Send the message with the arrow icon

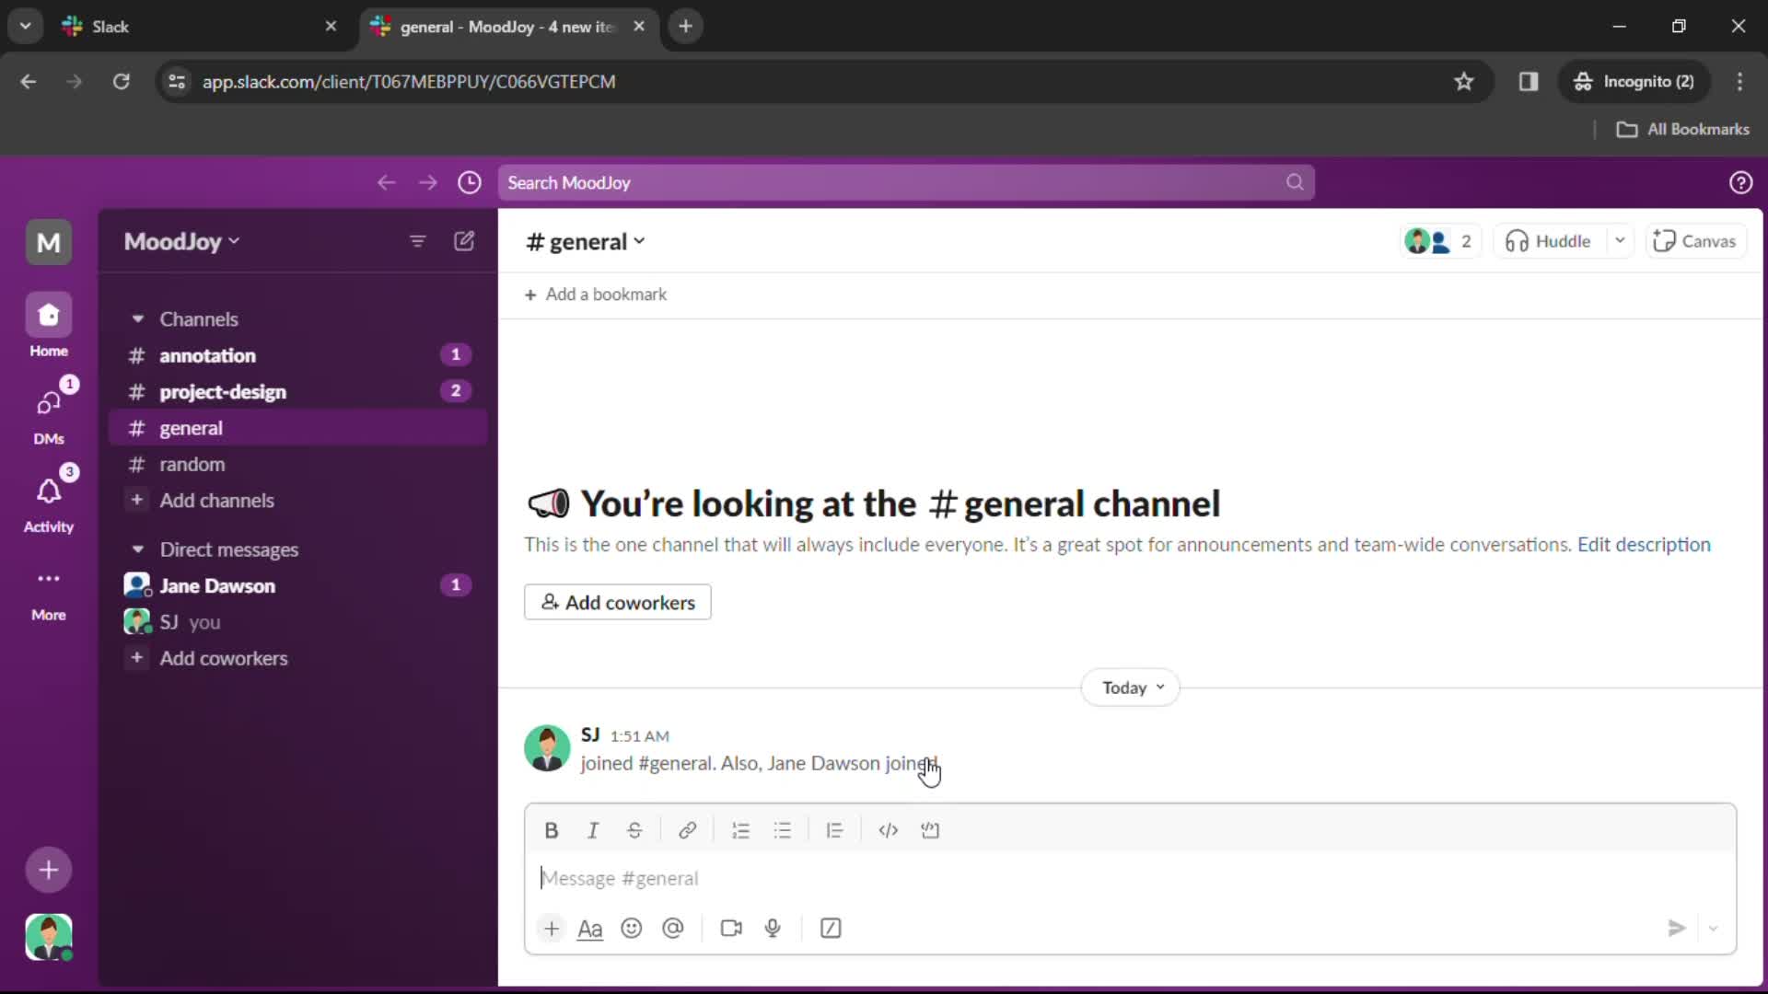pyautogui.click(x=1677, y=928)
